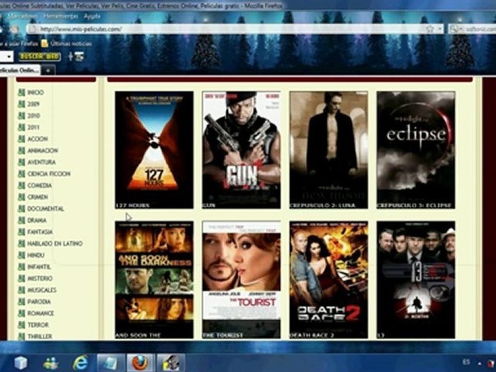Open a new tab with plus button
Image resolution: width=496 pixels, height=372 pixels.
click(48, 71)
